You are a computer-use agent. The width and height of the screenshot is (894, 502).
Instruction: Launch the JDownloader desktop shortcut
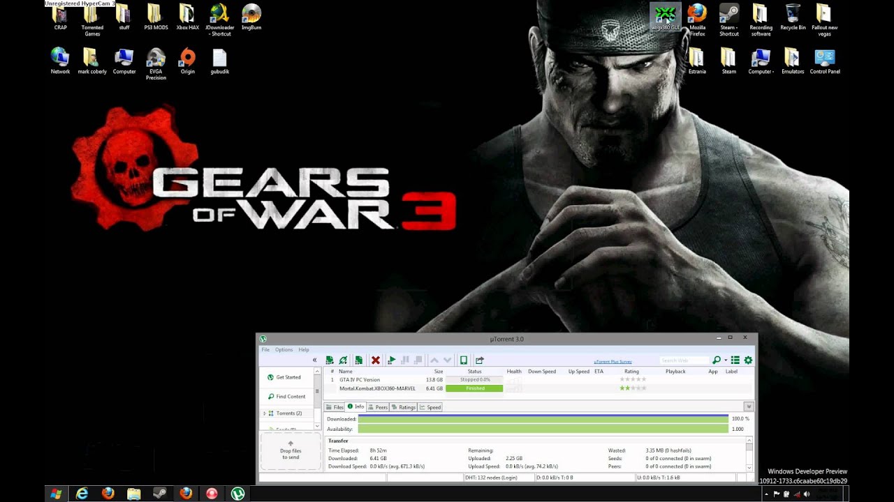coord(219,20)
